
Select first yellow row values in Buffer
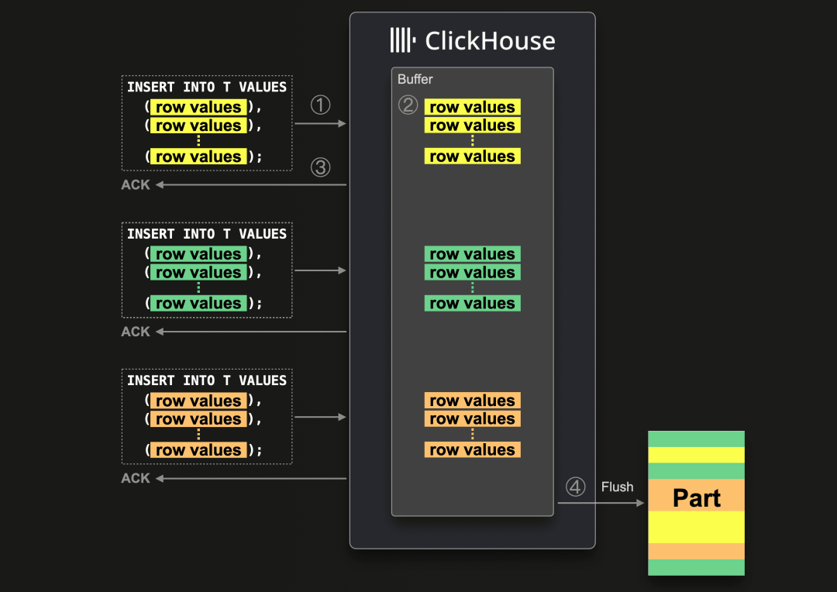(x=473, y=107)
